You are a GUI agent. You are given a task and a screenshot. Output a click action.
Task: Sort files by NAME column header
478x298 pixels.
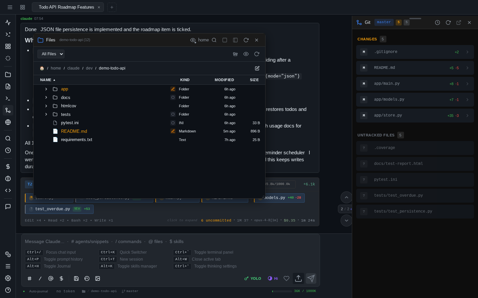(x=47, y=80)
